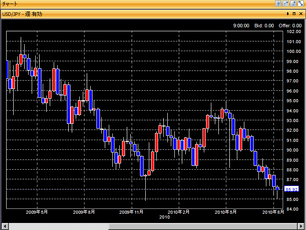Close the USD/JPY chart panel
Screen dimensions: 306x230
tap(300, 14)
